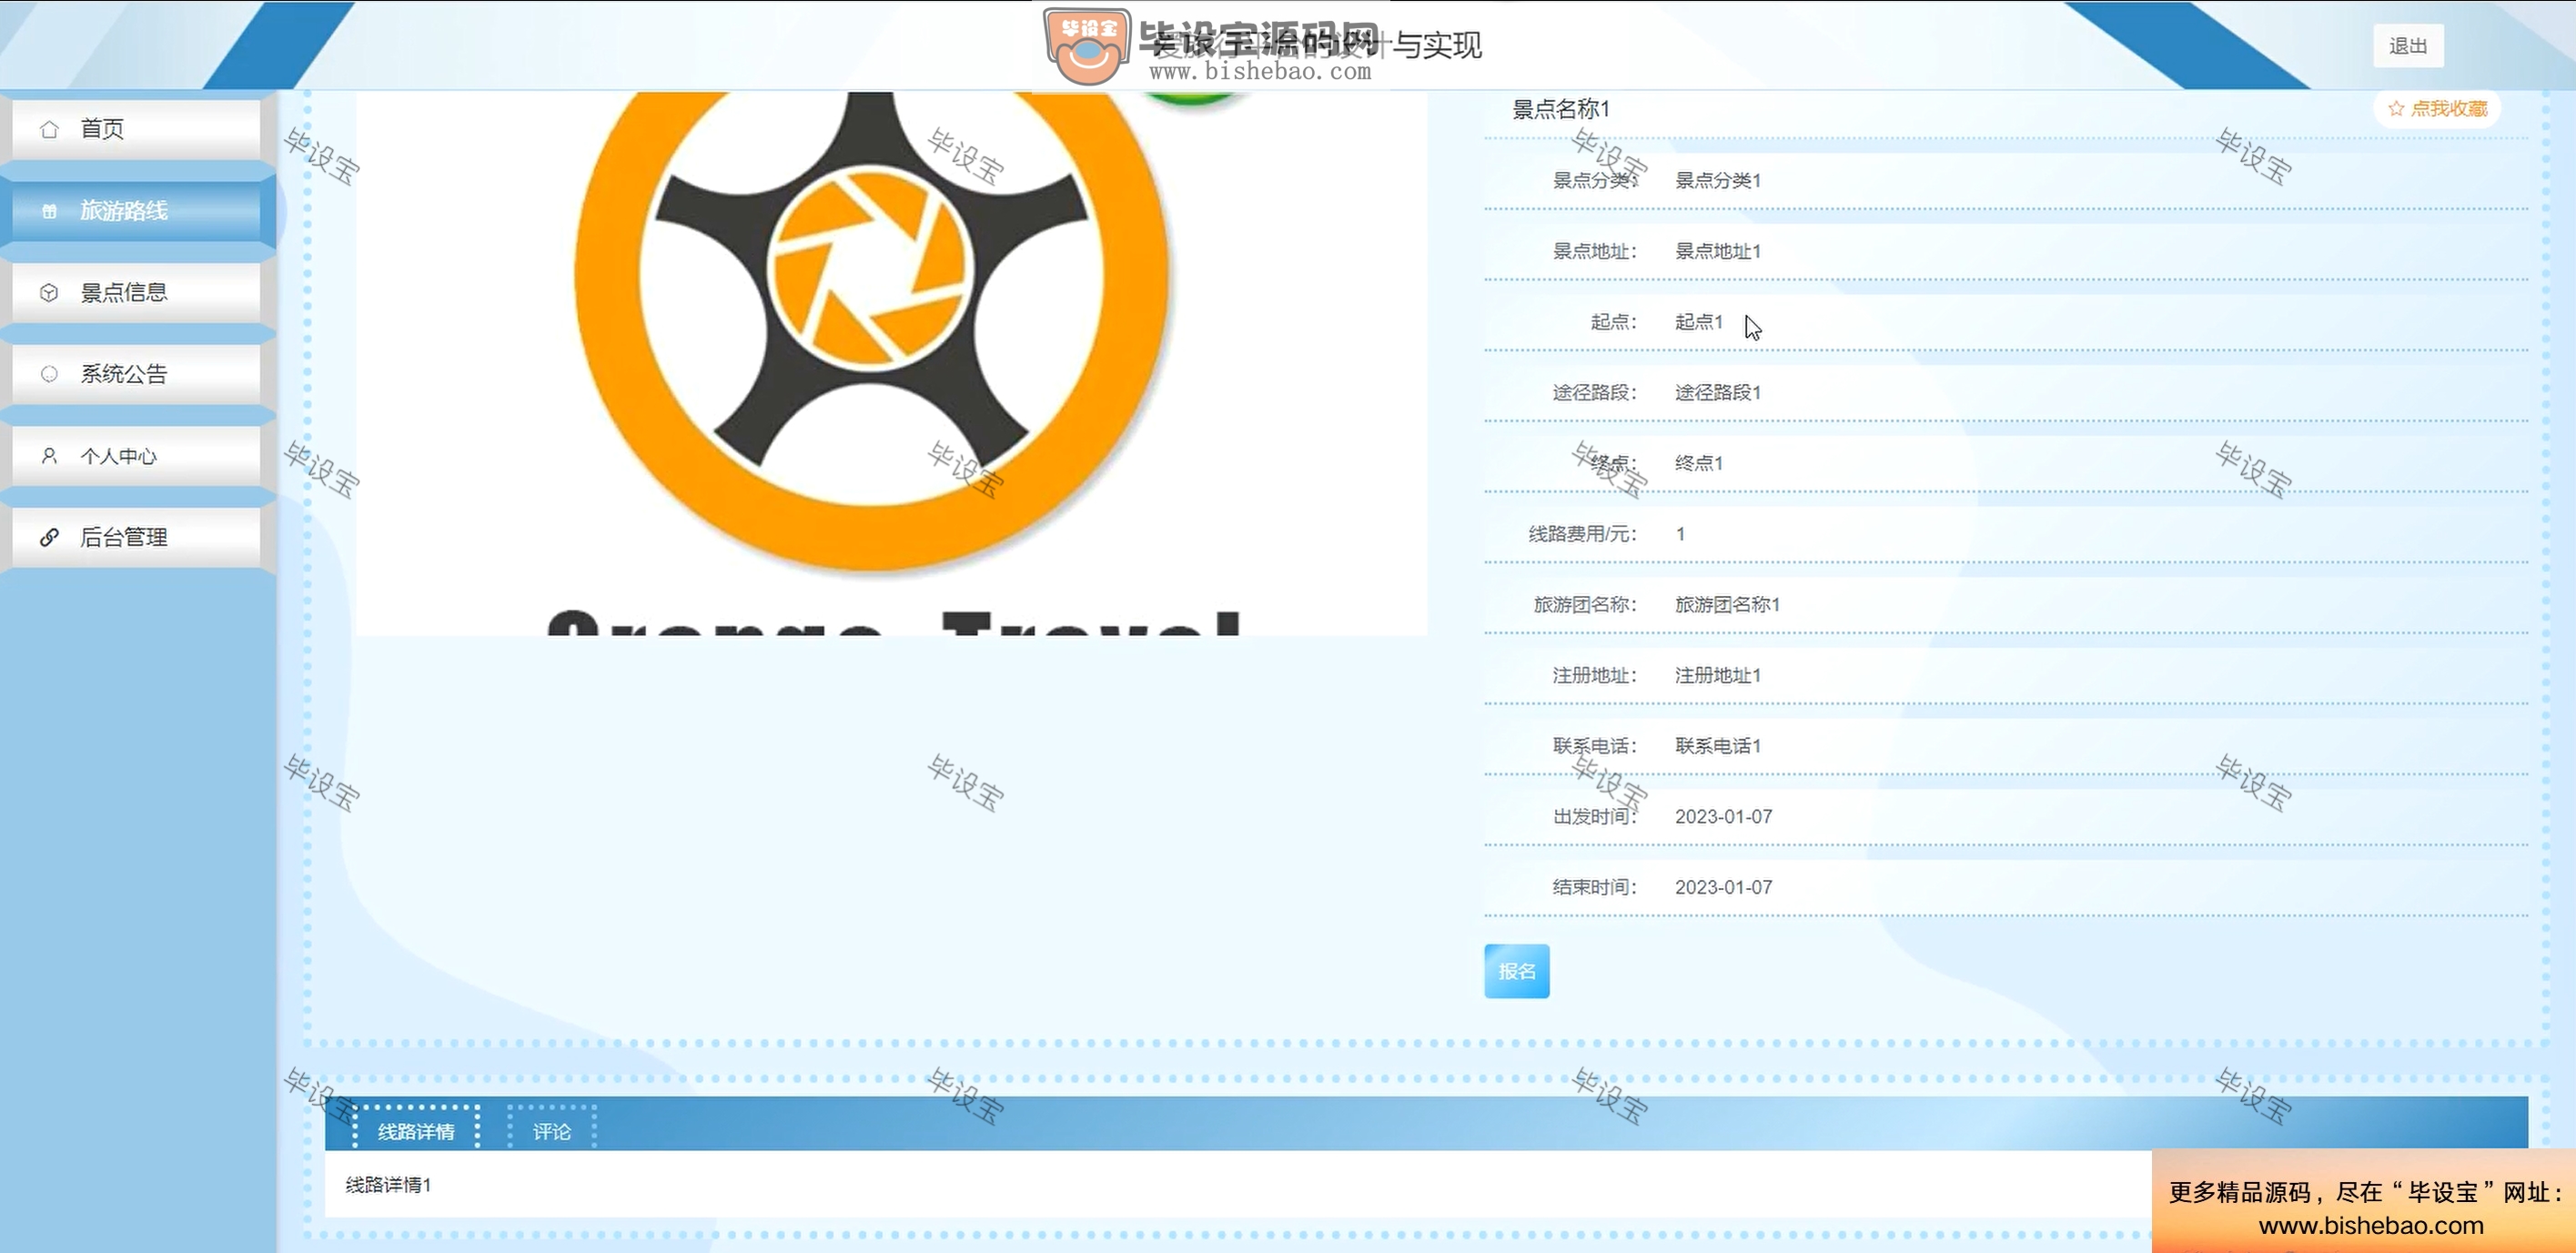Click the 退出 logout button
2576x1253 pixels.
click(2408, 46)
